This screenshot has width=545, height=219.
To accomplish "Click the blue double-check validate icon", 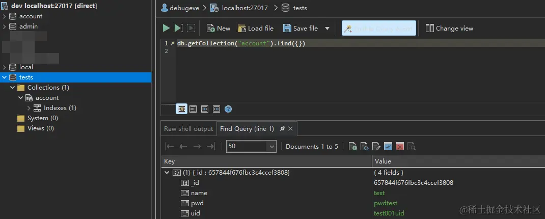I will point(388,146).
